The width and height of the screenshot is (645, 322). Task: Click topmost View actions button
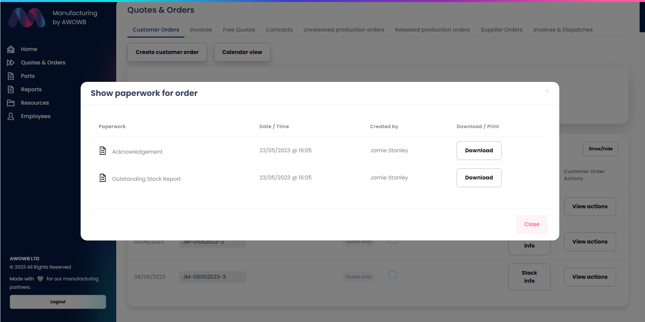(590, 207)
